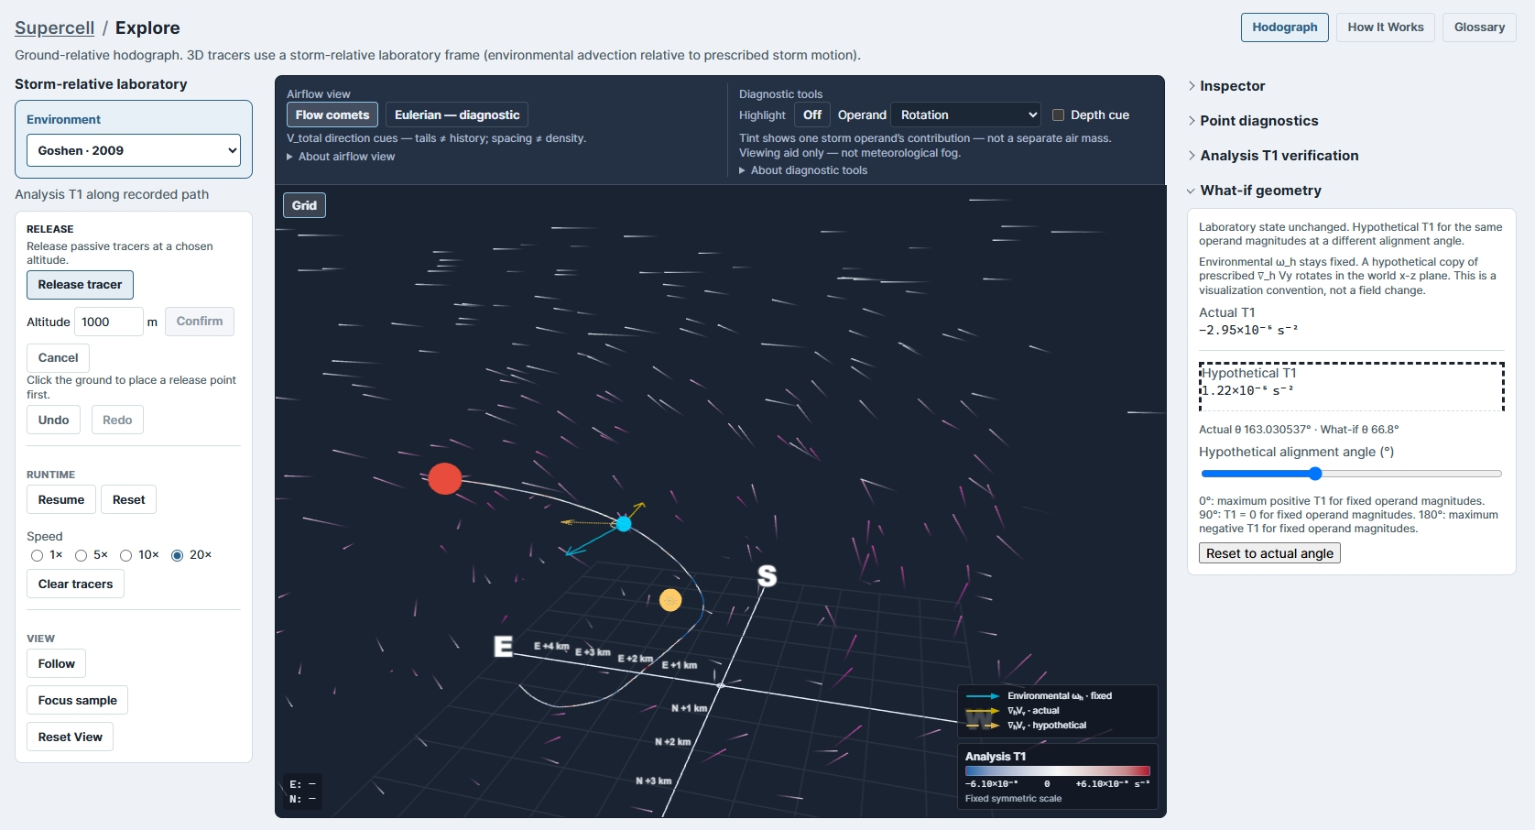Open the Glossary tab

point(1480,27)
